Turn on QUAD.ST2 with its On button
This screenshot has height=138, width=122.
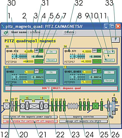coord(51,52)
